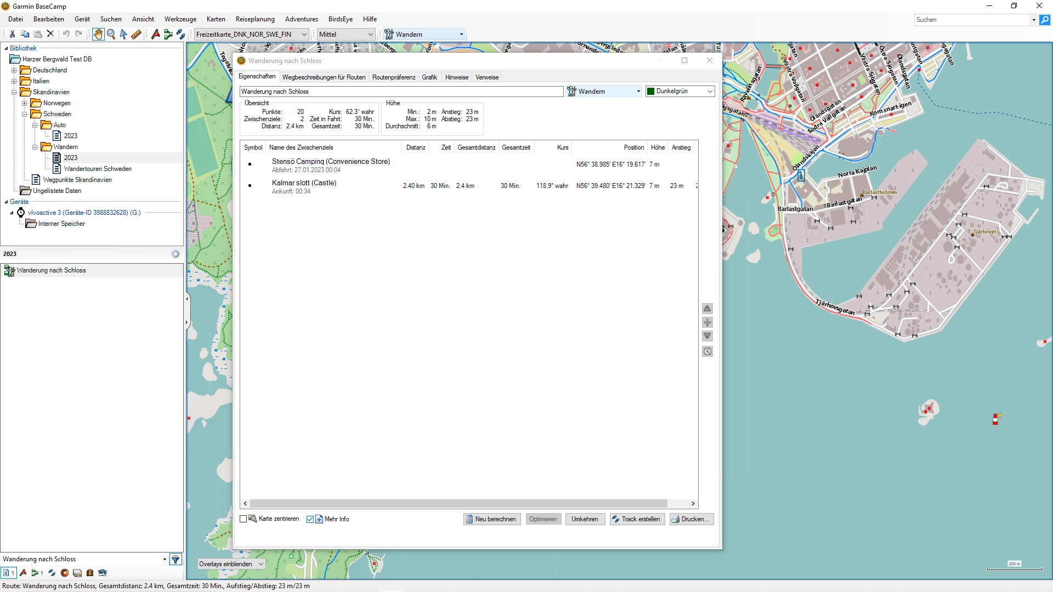
Task: Activate the track drawing footprints tool
Action: [181, 34]
